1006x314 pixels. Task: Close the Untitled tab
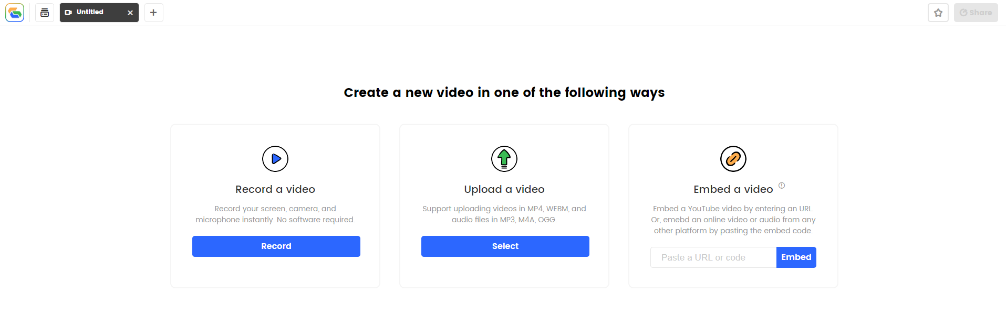coord(130,13)
